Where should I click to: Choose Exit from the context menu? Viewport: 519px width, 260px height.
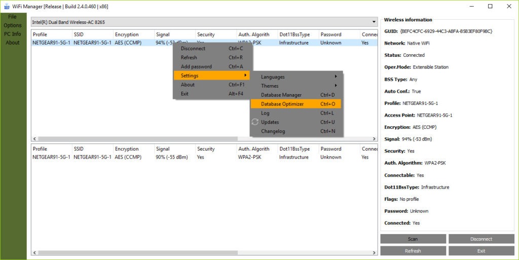pos(212,94)
